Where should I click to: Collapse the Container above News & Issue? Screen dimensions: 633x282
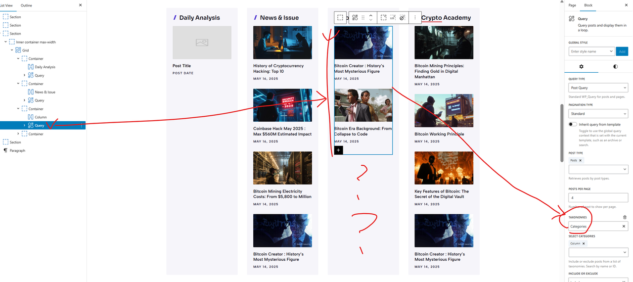click(18, 84)
